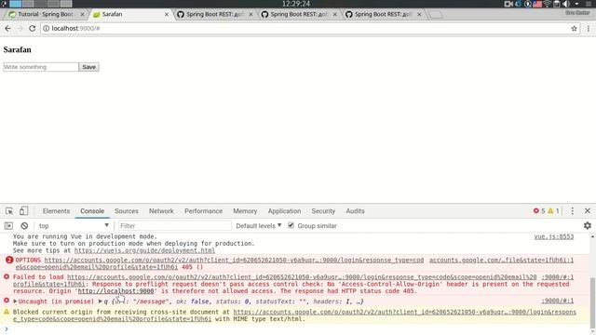Bookmark this page with the star icon

[574, 29]
